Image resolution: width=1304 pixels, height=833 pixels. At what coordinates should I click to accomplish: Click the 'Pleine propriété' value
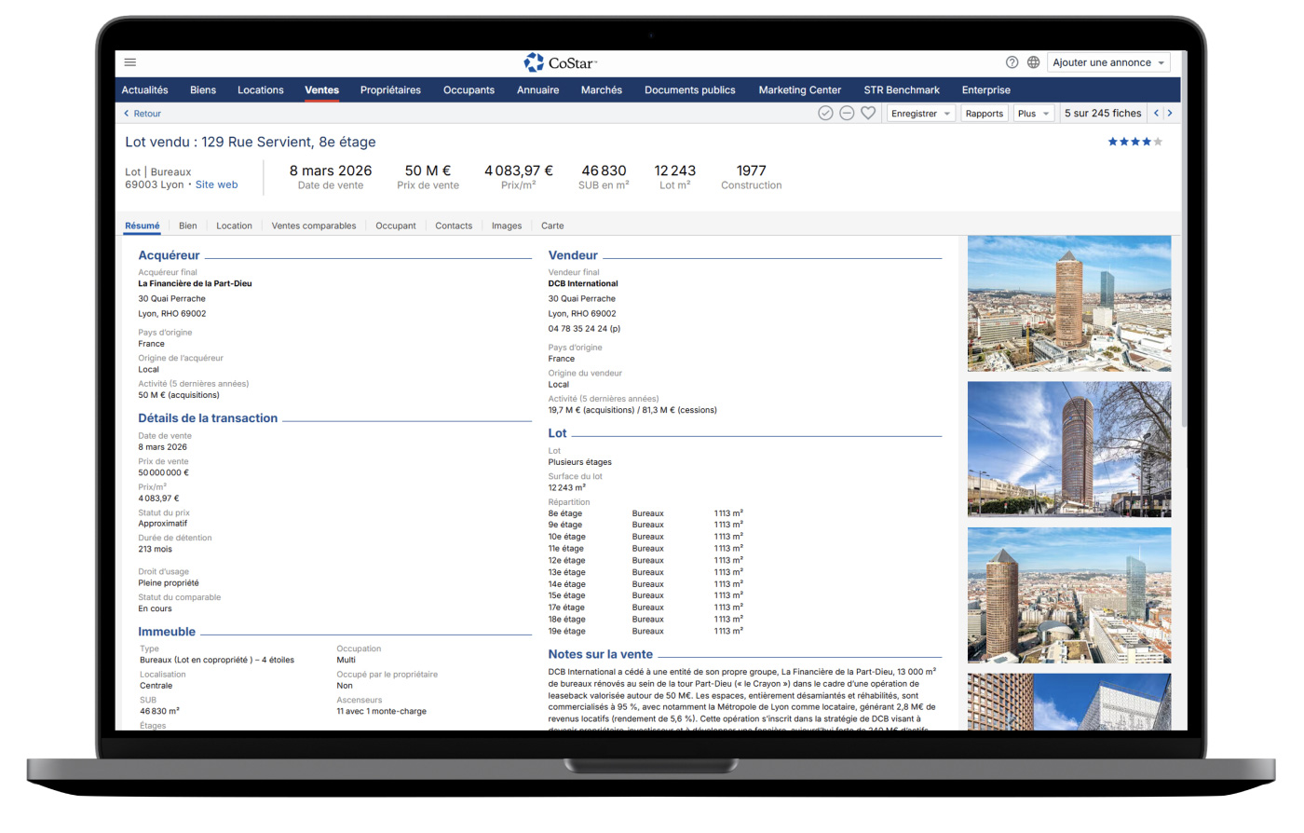point(169,582)
